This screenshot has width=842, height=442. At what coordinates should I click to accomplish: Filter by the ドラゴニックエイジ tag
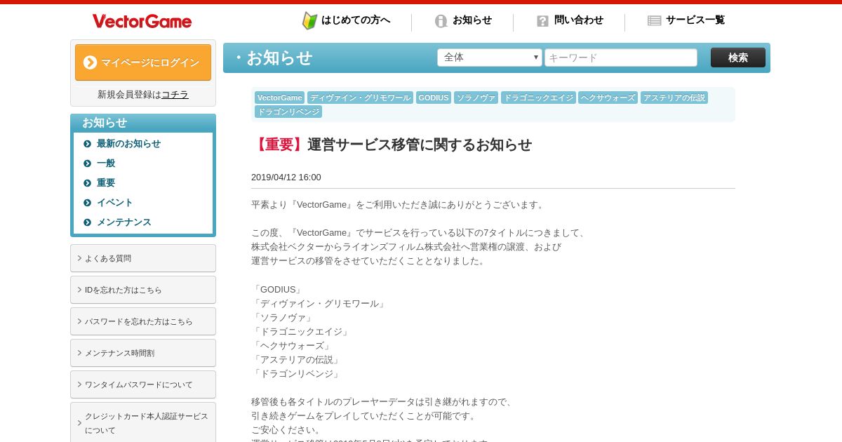tap(538, 98)
